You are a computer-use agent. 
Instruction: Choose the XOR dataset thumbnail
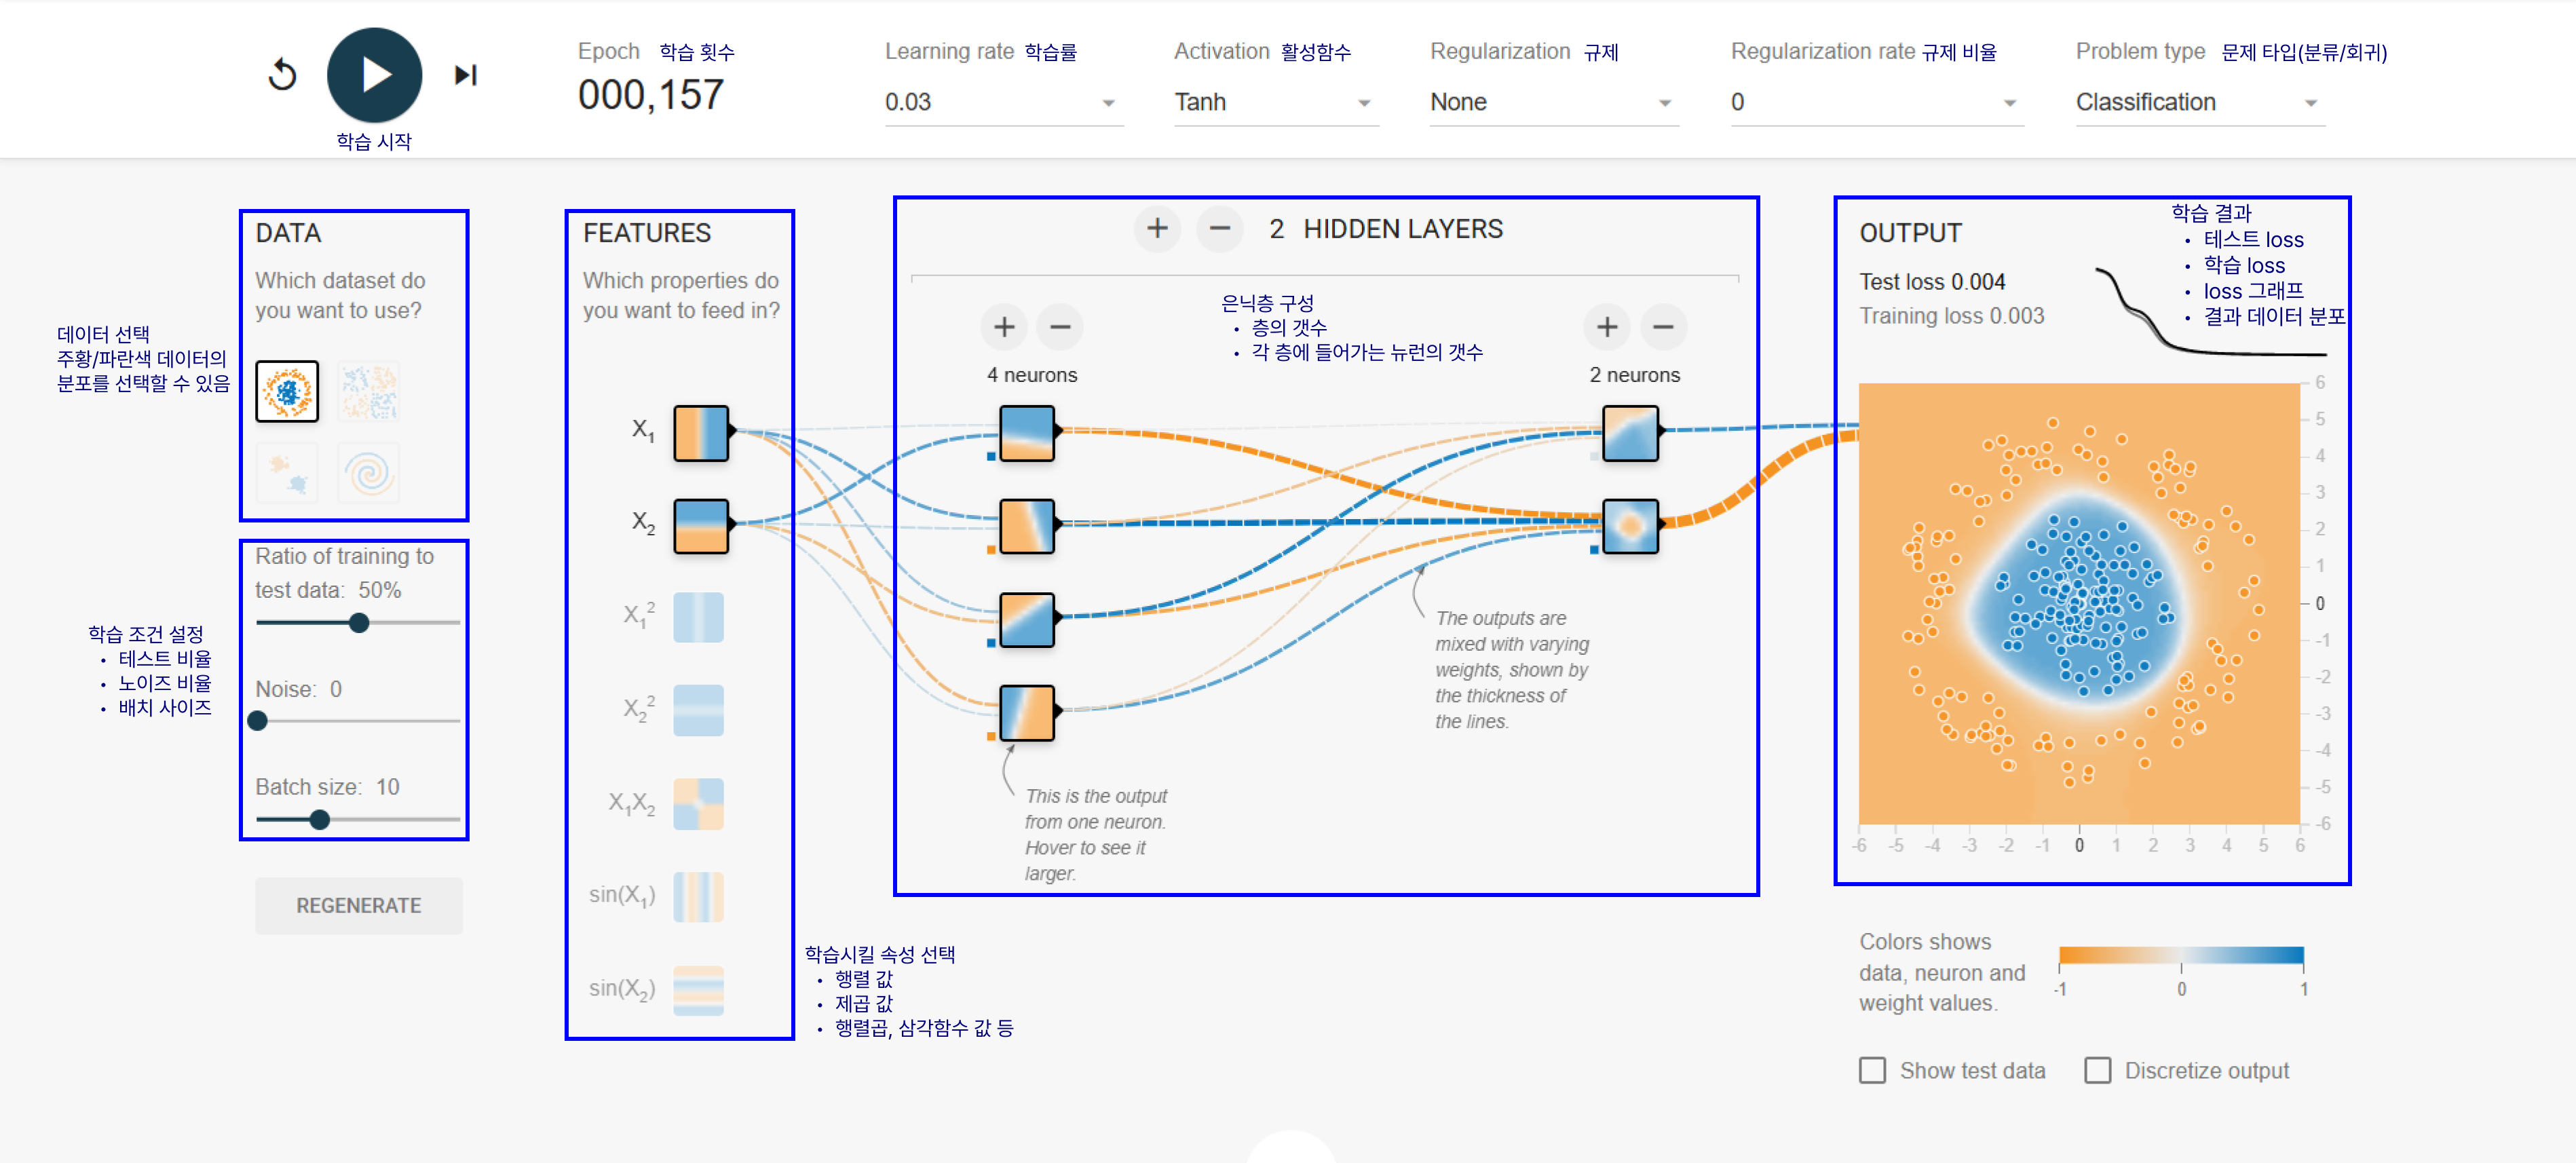pyautogui.click(x=369, y=391)
